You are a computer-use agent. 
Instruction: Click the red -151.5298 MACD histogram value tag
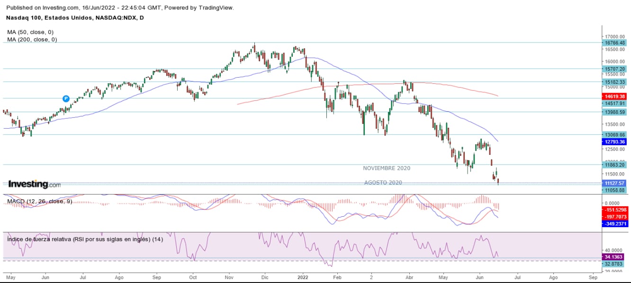[x=614, y=210]
